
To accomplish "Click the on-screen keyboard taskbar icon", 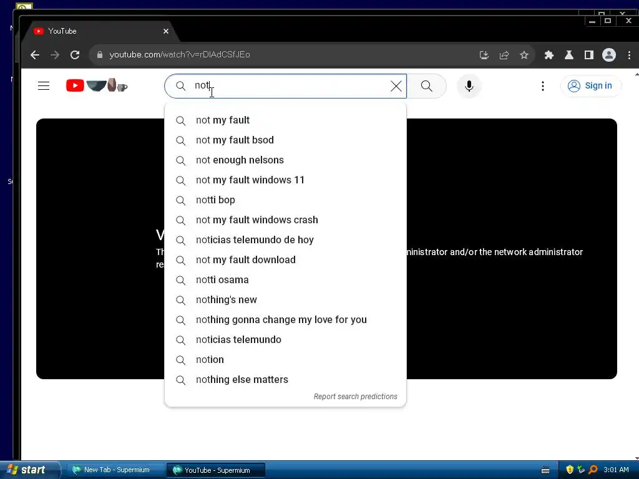I will 545,470.
